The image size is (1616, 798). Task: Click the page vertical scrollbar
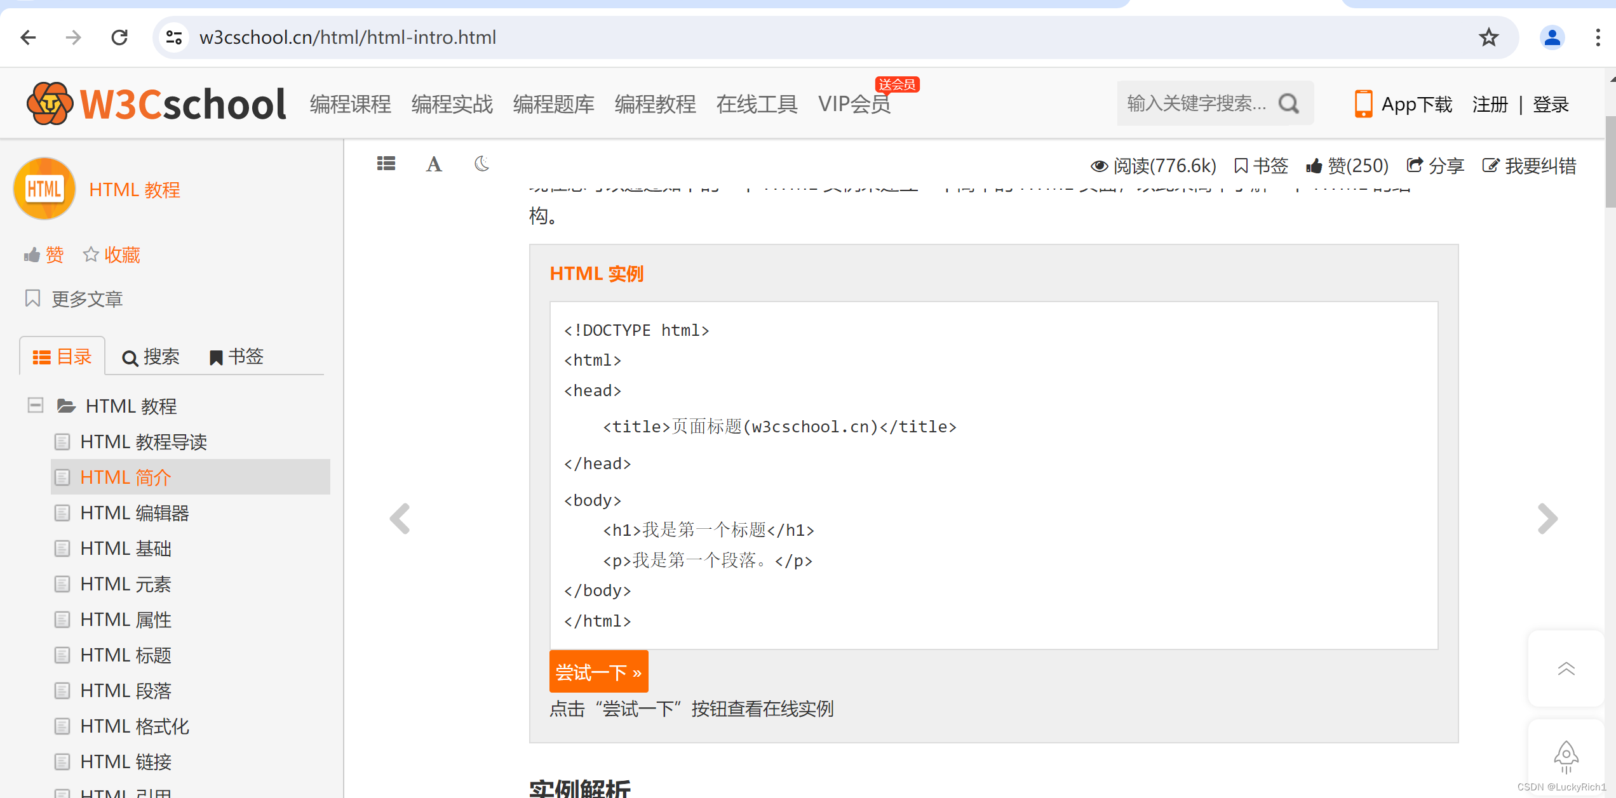tap(1610, 161)
